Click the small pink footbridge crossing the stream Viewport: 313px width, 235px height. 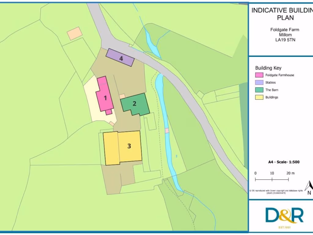(167, 130)
